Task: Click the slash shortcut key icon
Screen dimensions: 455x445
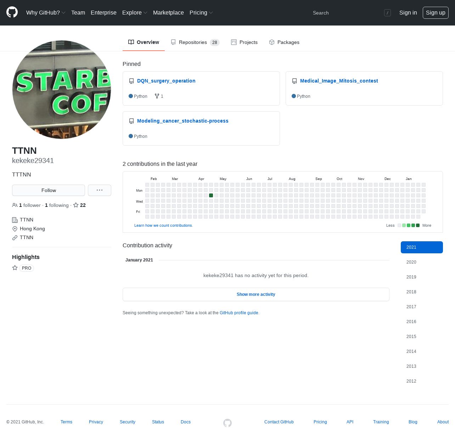Action: click(x=387, y=13)
